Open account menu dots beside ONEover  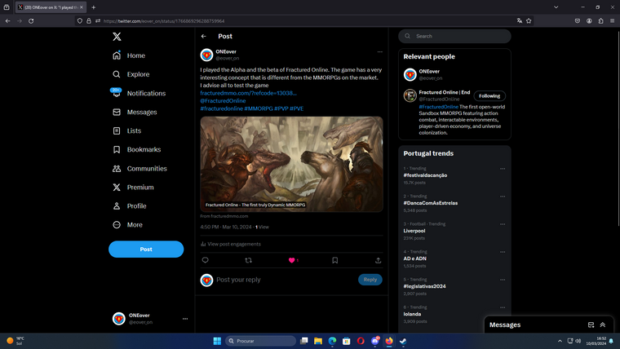pos(185,319)
